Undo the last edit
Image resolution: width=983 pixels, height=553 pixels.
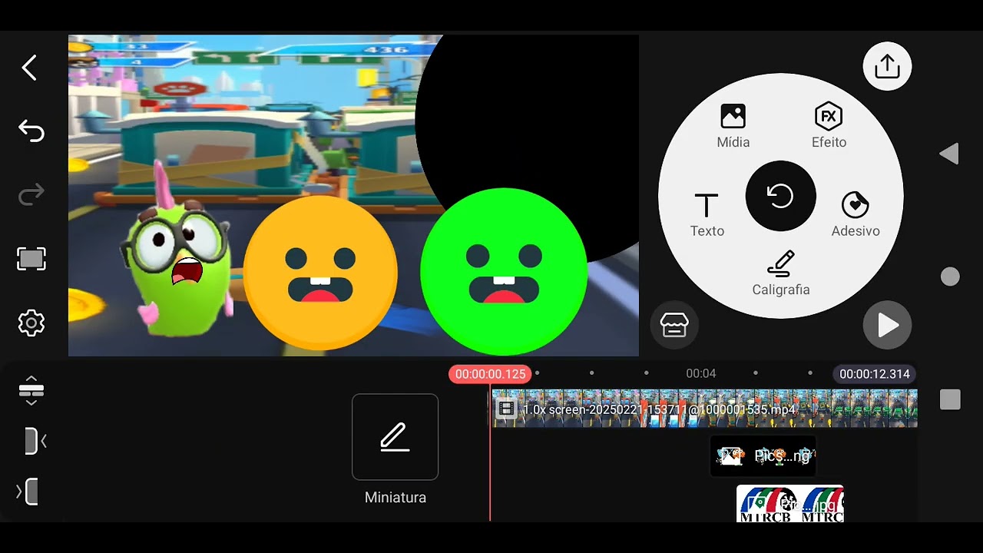(31, 131)
